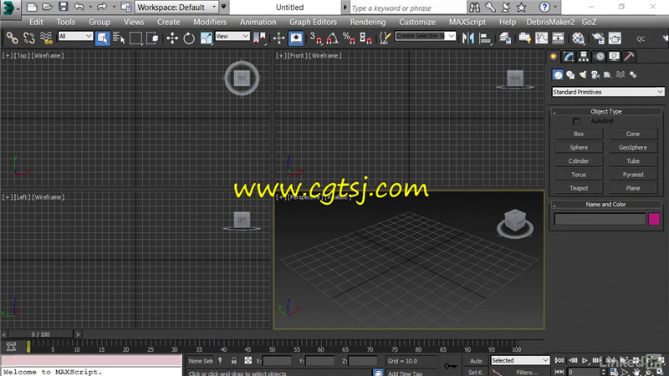
Task: Toggle Auto Key mode
Action: pyautogui.click(x=476, y=361)
